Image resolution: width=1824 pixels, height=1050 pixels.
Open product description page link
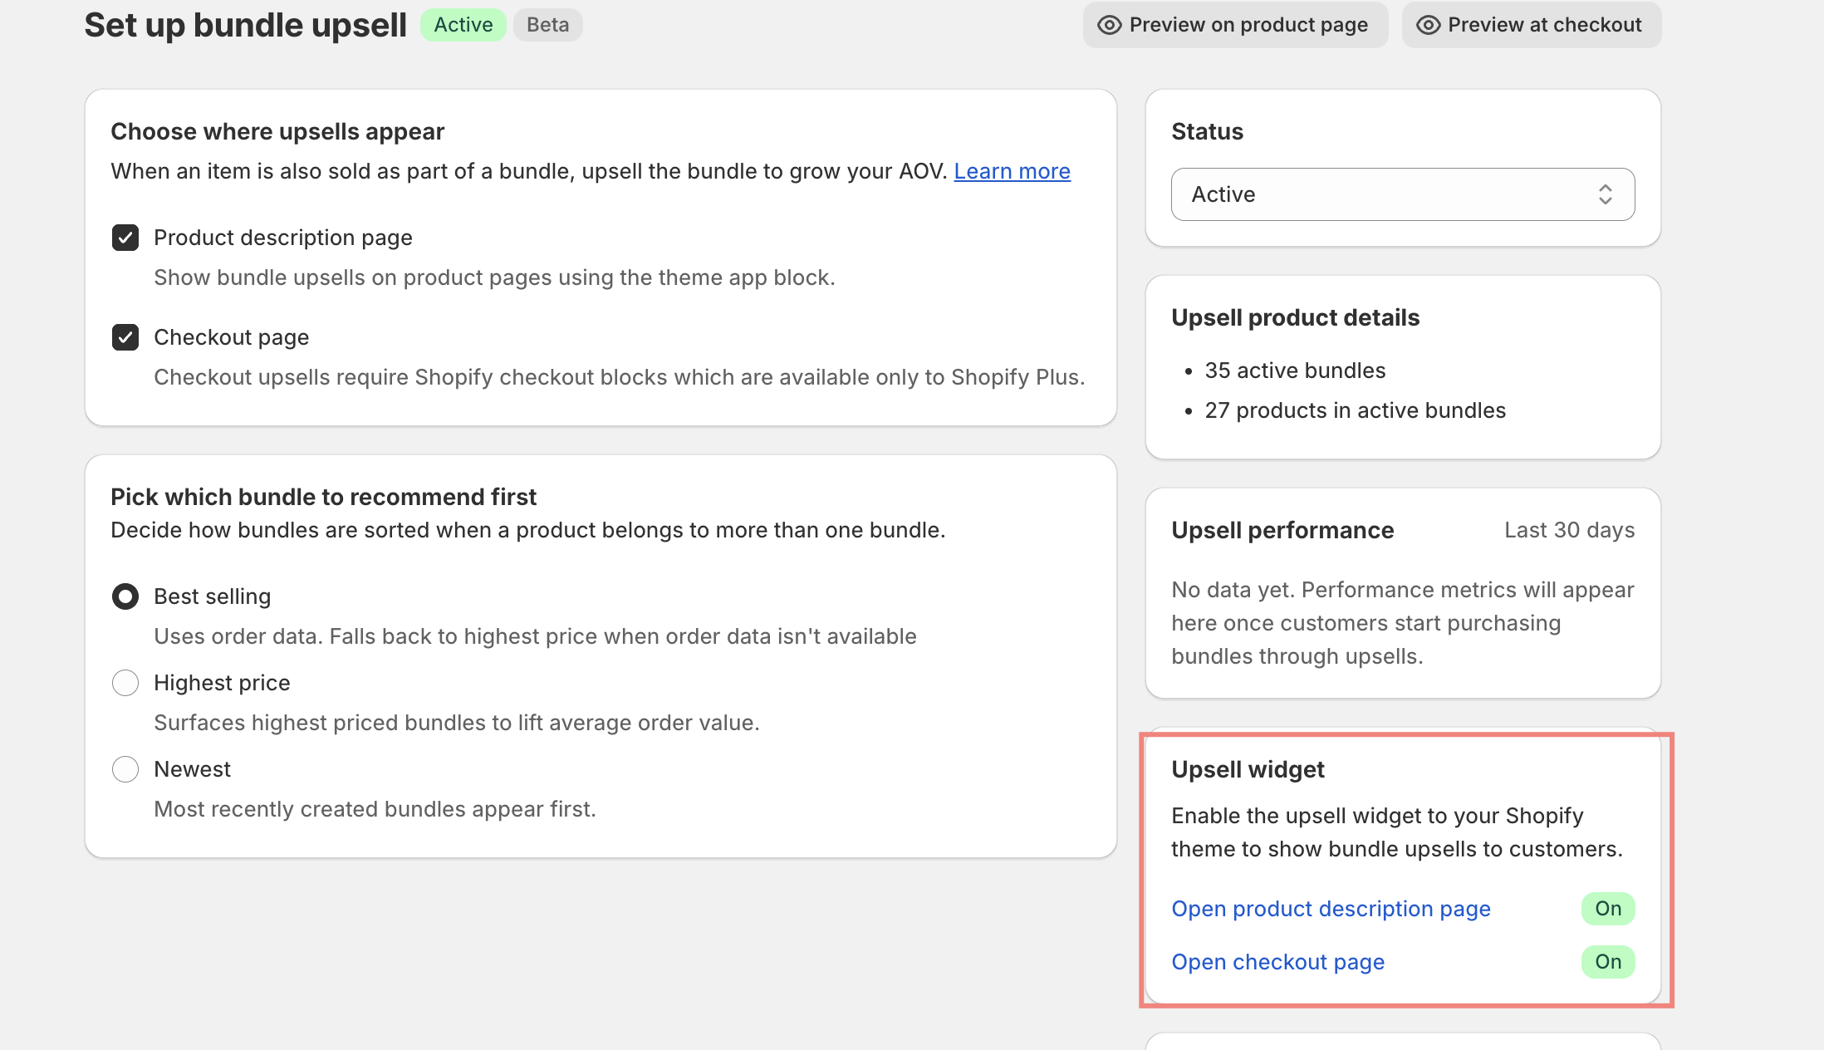tap(1331, 909)
